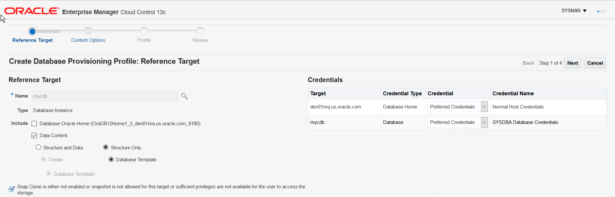Go to the Content Options step label
Viewport: 615px width, 197px height.
(x=88, y=40)
